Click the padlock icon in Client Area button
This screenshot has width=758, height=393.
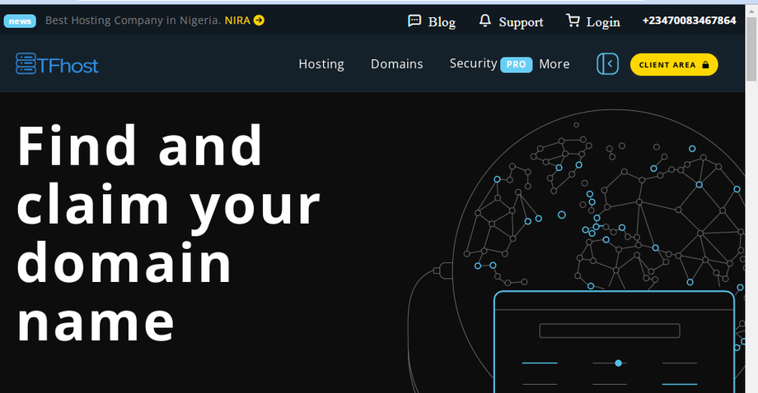pos(705,65)
